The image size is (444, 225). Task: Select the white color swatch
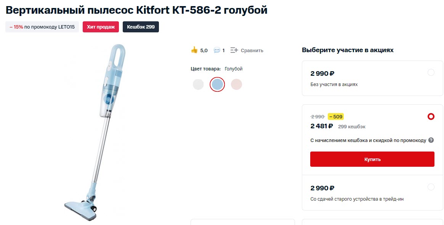point(198,84)
